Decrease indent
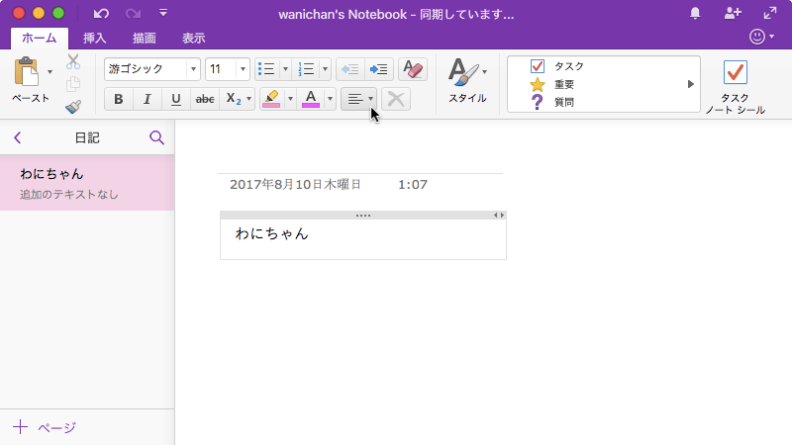 pyautogui.click(x=350, y=69)
